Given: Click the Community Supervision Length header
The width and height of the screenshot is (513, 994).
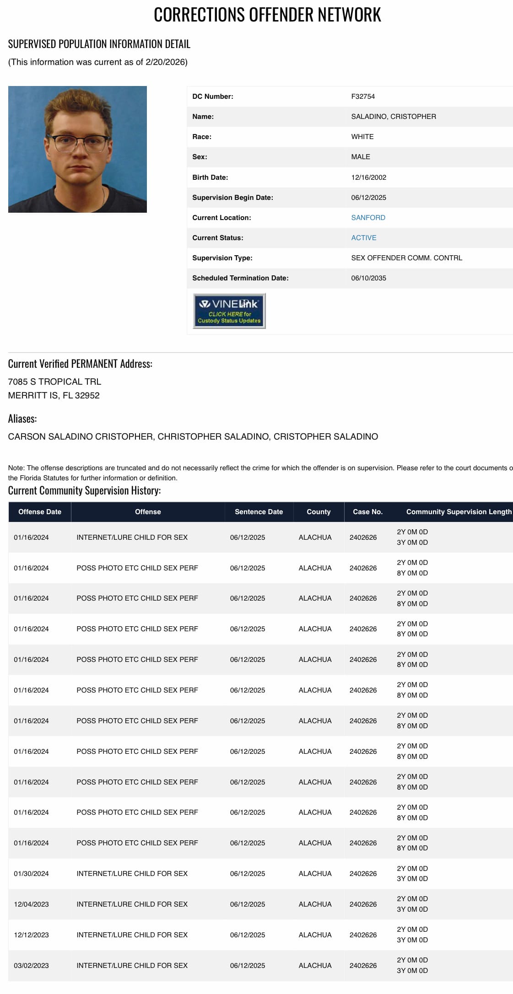Looking at the screenshot, I should 459,512.
